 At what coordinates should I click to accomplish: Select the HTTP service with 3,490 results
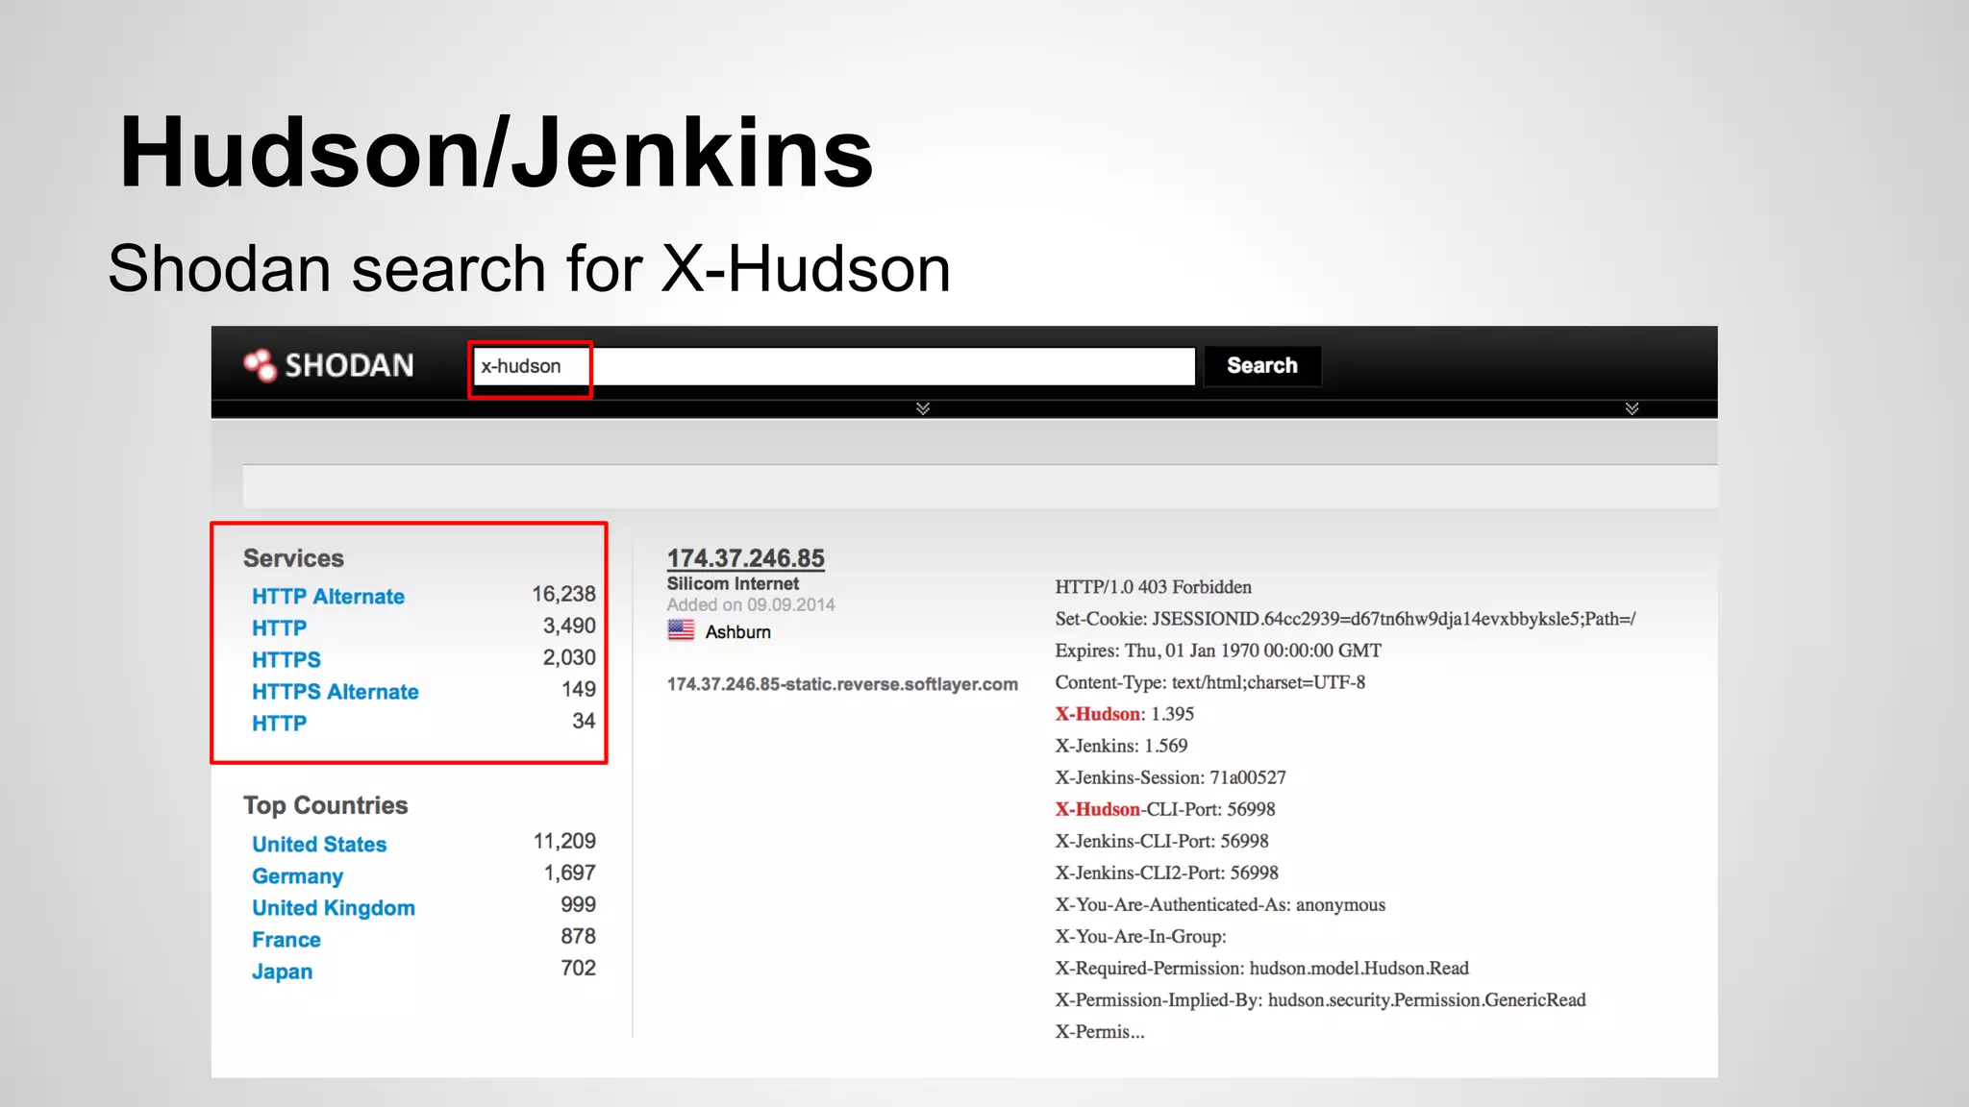279,627
